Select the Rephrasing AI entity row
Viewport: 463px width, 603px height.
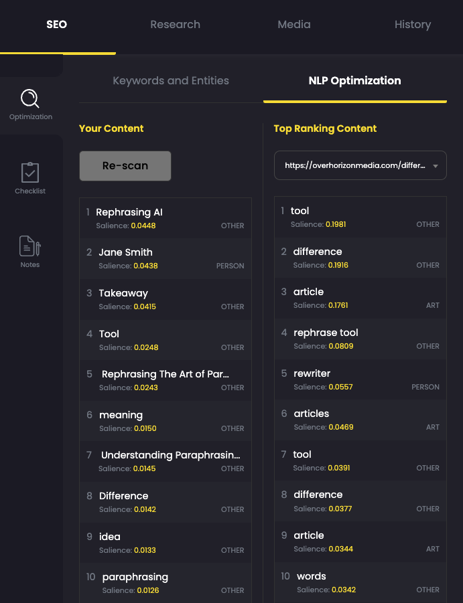(x=166, y=218)
